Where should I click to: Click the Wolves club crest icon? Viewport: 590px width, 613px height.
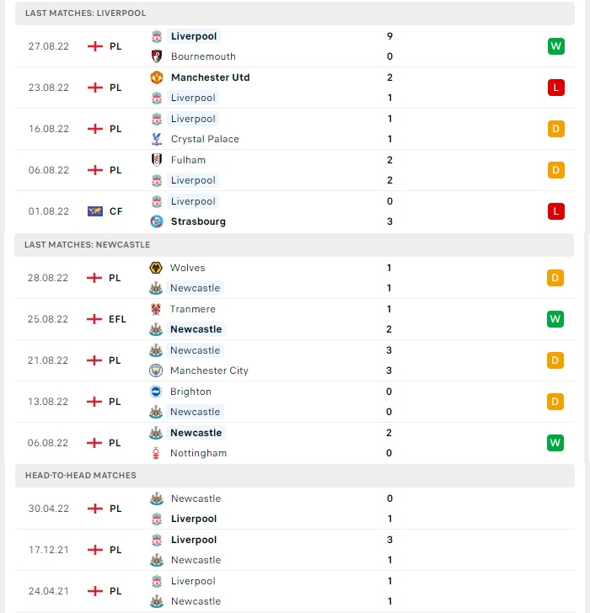coord(156,268)
